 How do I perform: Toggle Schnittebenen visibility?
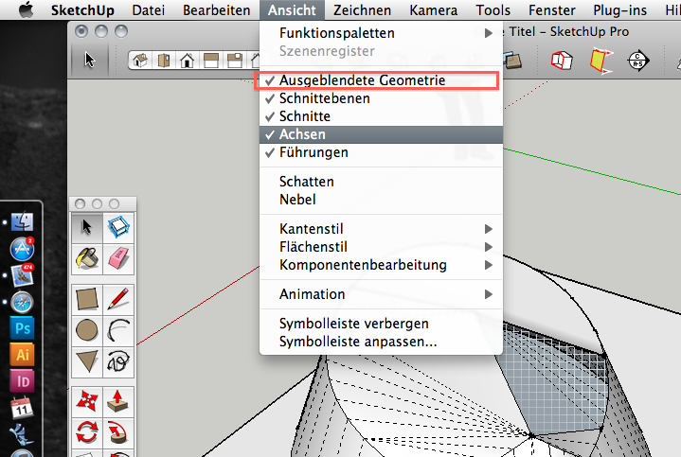[381, 98]
